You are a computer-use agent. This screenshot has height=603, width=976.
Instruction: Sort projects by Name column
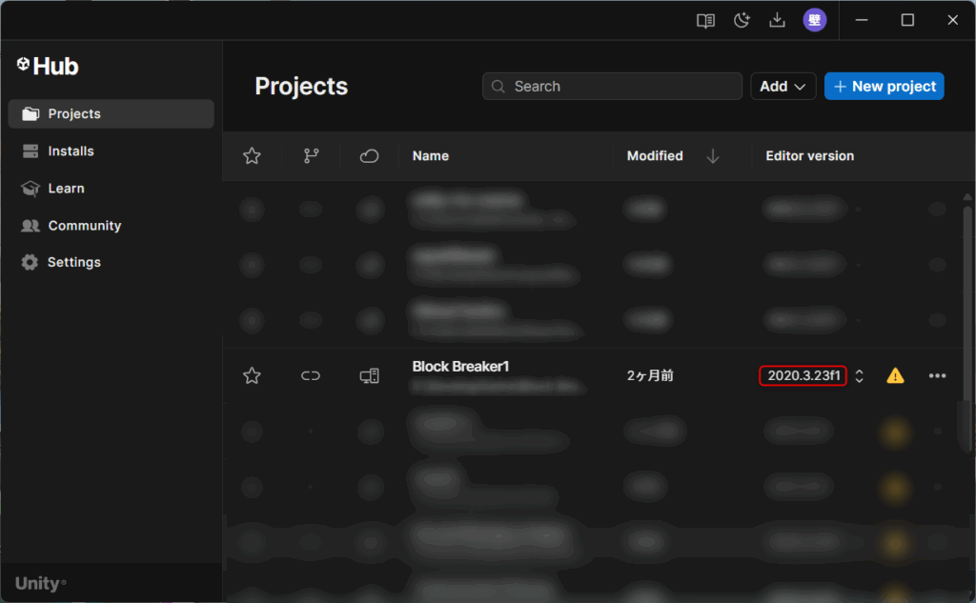(430, 155)
